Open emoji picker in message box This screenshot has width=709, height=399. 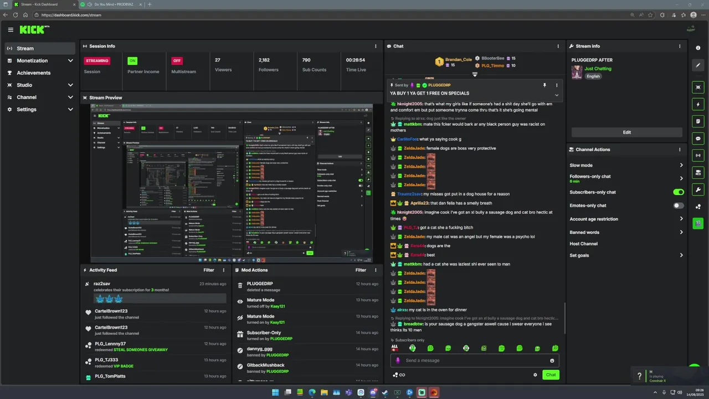pos(552,360)
